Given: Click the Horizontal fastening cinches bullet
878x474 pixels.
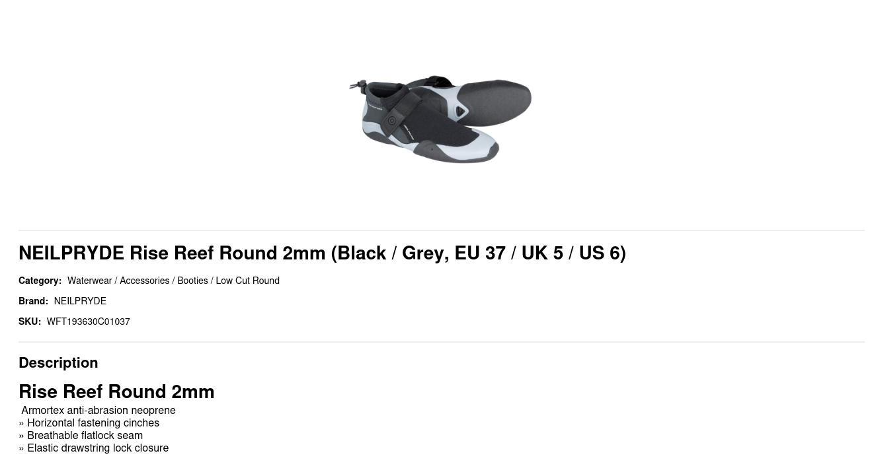Looking at the screenshot, I should click(x=93, y=423).
